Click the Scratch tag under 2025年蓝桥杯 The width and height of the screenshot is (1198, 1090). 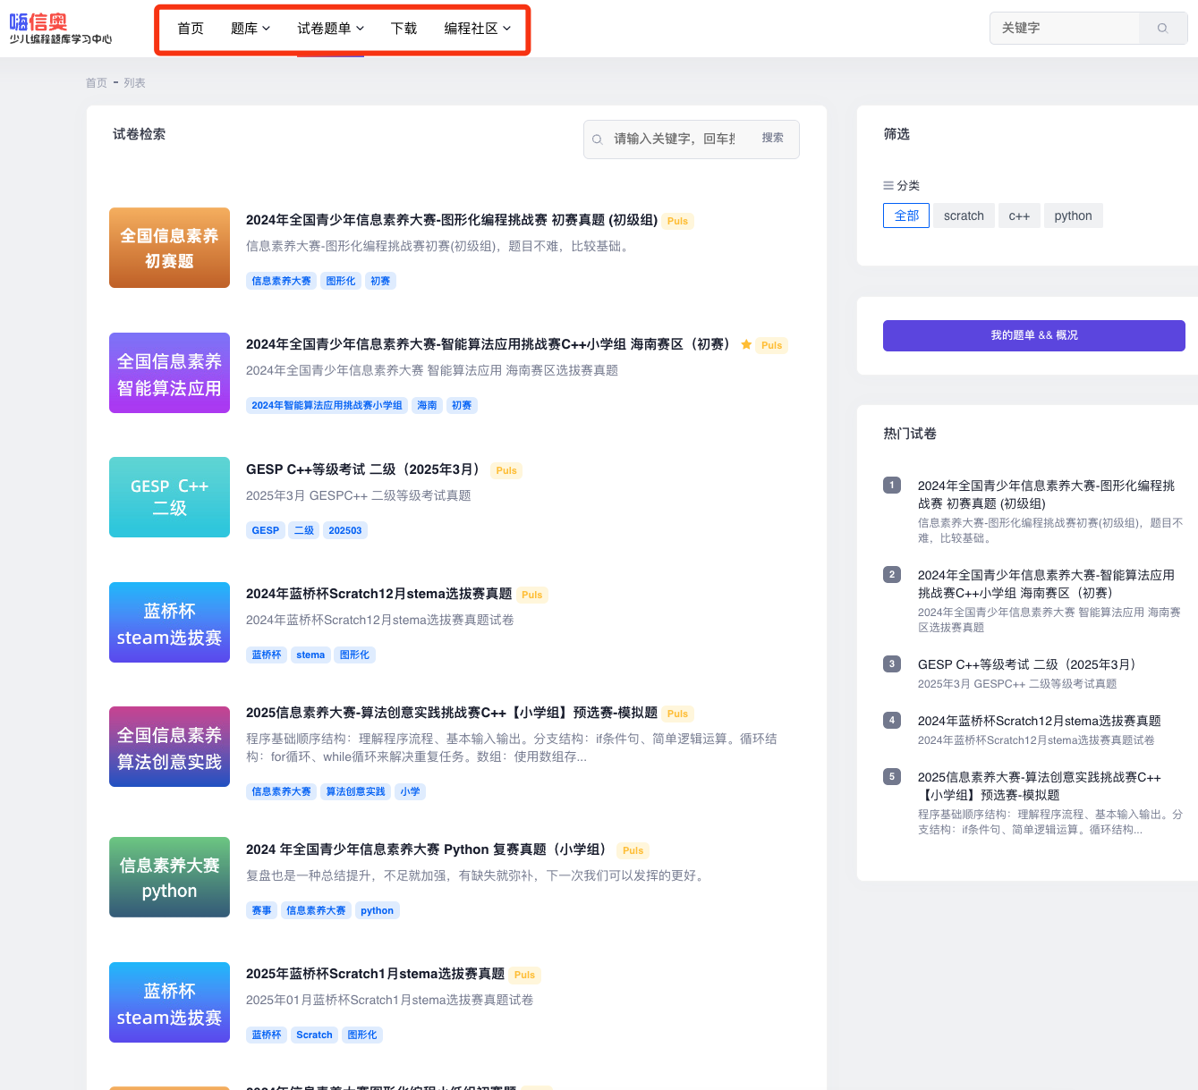pyautogui.click(x=314, y=1035)
